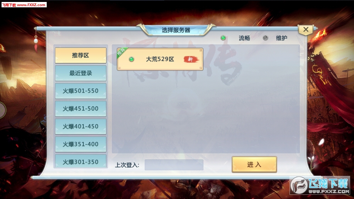Open server range 火爆451-500
This screenshot has height=199, width=354.
click(x=81, y=109)
